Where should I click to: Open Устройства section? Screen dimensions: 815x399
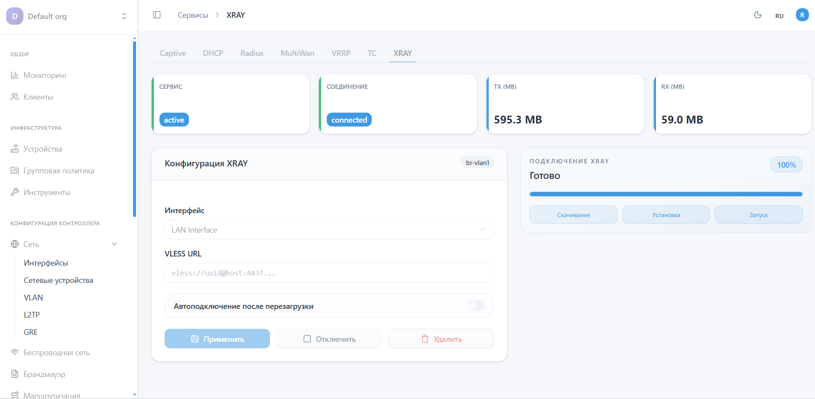coord(42,149)
